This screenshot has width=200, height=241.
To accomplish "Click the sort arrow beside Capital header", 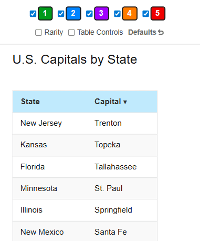I will [x=125, y=102].
